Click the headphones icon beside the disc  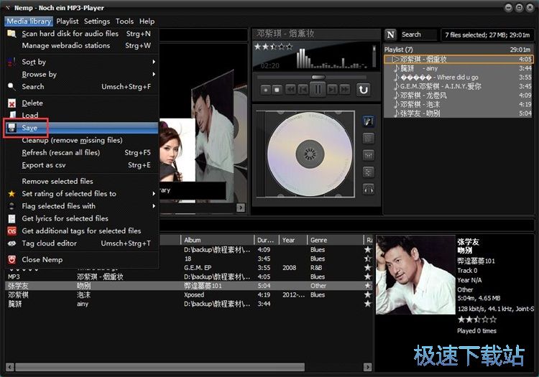[x=368, y=189]
